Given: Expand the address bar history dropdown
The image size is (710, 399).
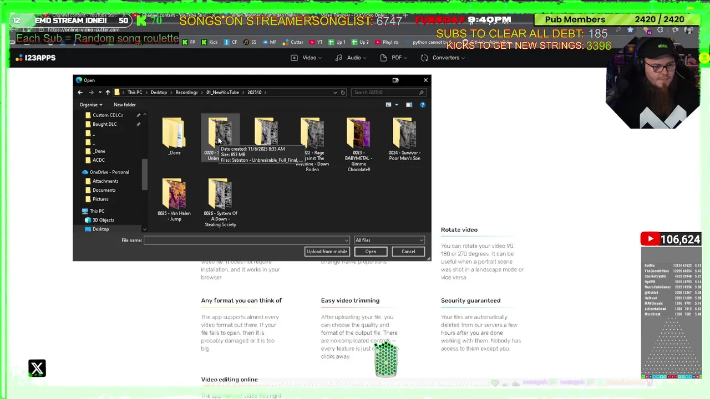Looking at the screenshot, I should [x=335, y=93].
